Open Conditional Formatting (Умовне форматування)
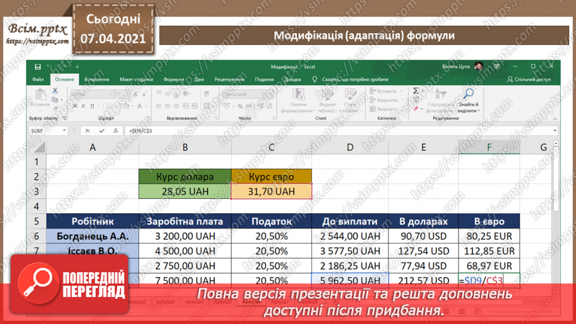 point(298,101)
